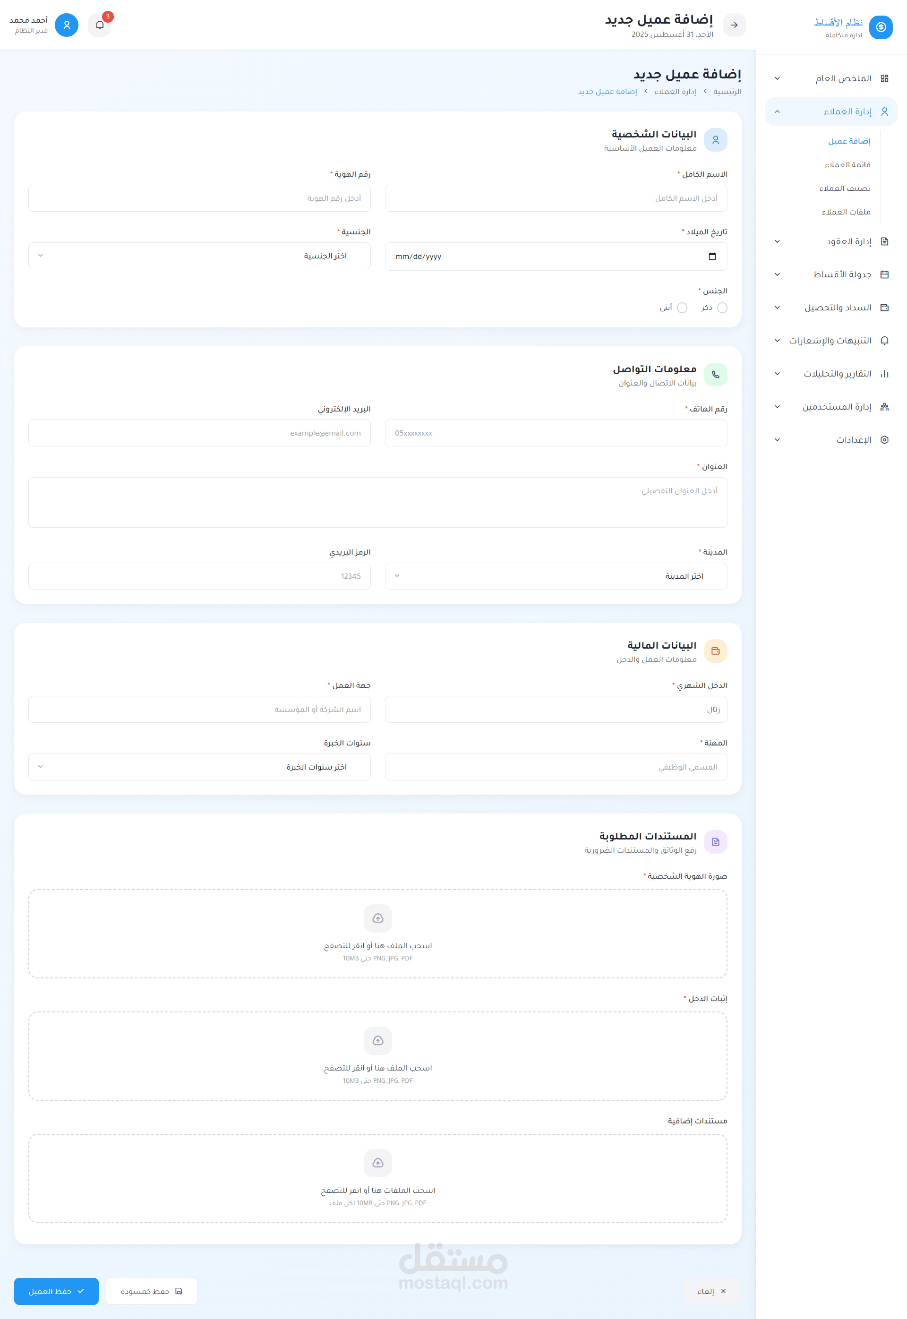This screenshot has height=1319, width=907.
Task: Select the male (ذكر) gender radio
Action: click(x=722, y=308)
